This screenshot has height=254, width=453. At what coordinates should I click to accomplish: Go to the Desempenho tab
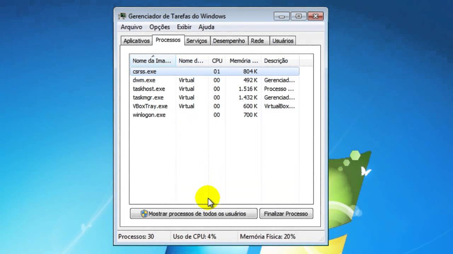pyautogui.click(x=229, y=41)
